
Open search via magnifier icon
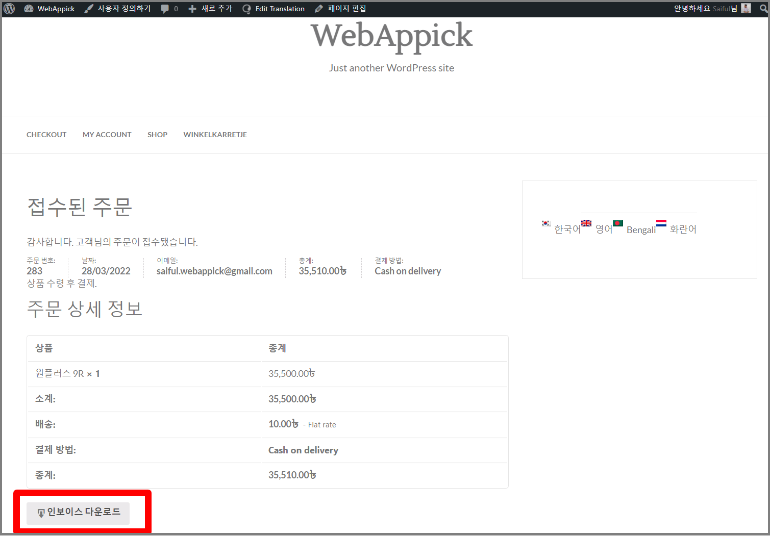764,9
